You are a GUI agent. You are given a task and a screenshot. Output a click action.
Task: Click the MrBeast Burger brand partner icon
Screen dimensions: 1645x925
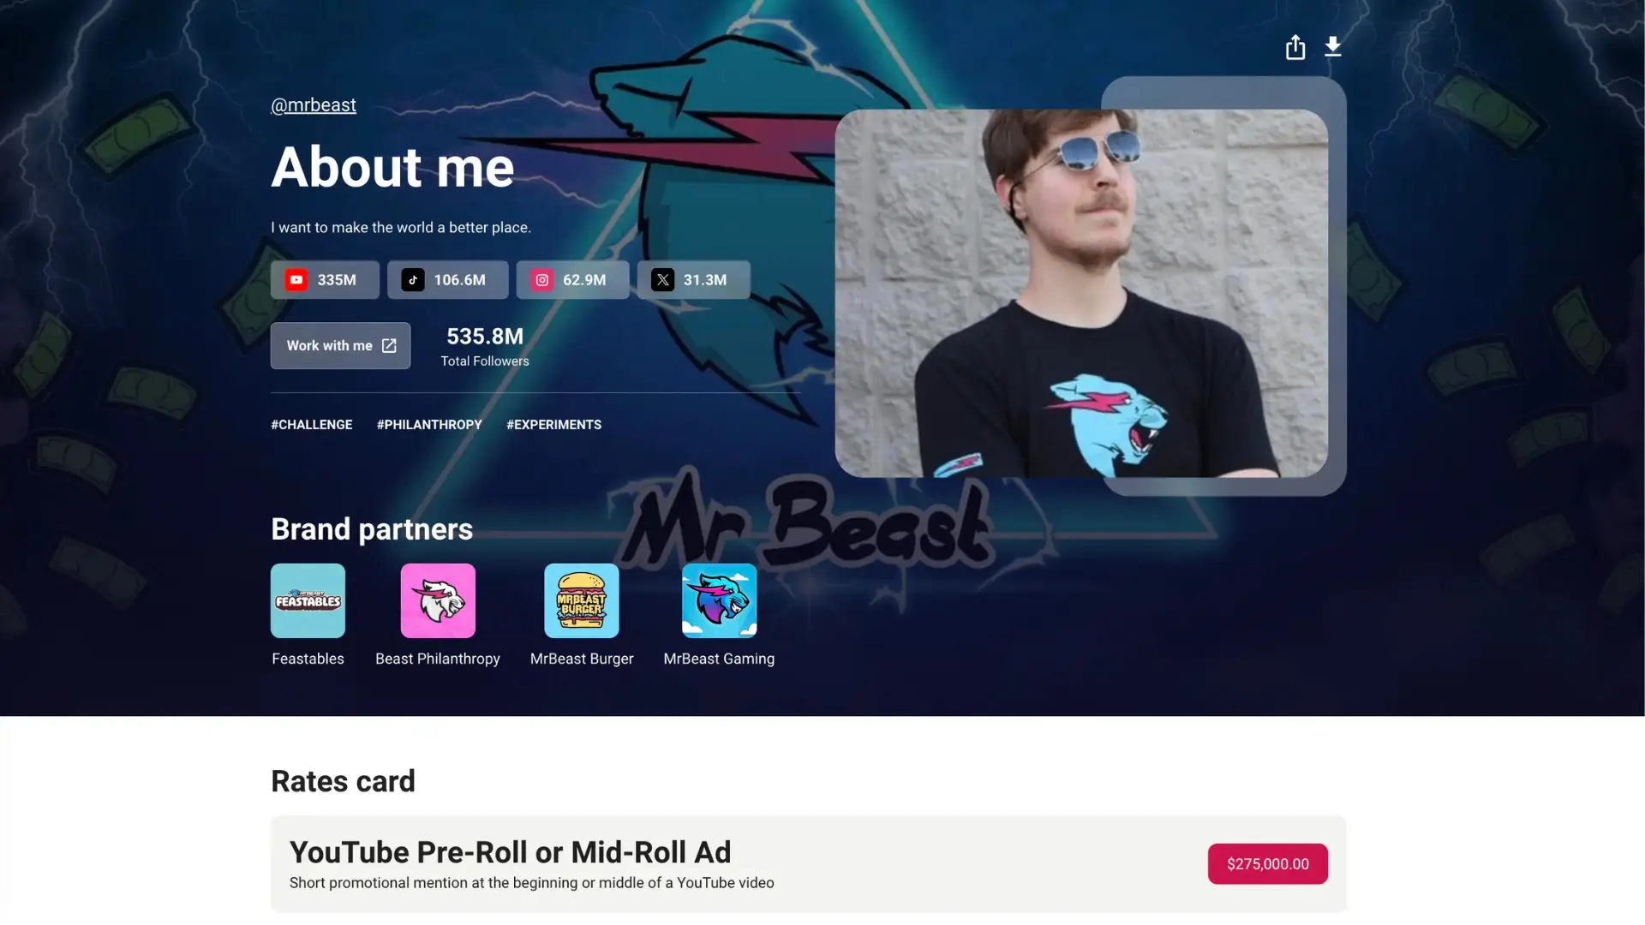(582, 600)
